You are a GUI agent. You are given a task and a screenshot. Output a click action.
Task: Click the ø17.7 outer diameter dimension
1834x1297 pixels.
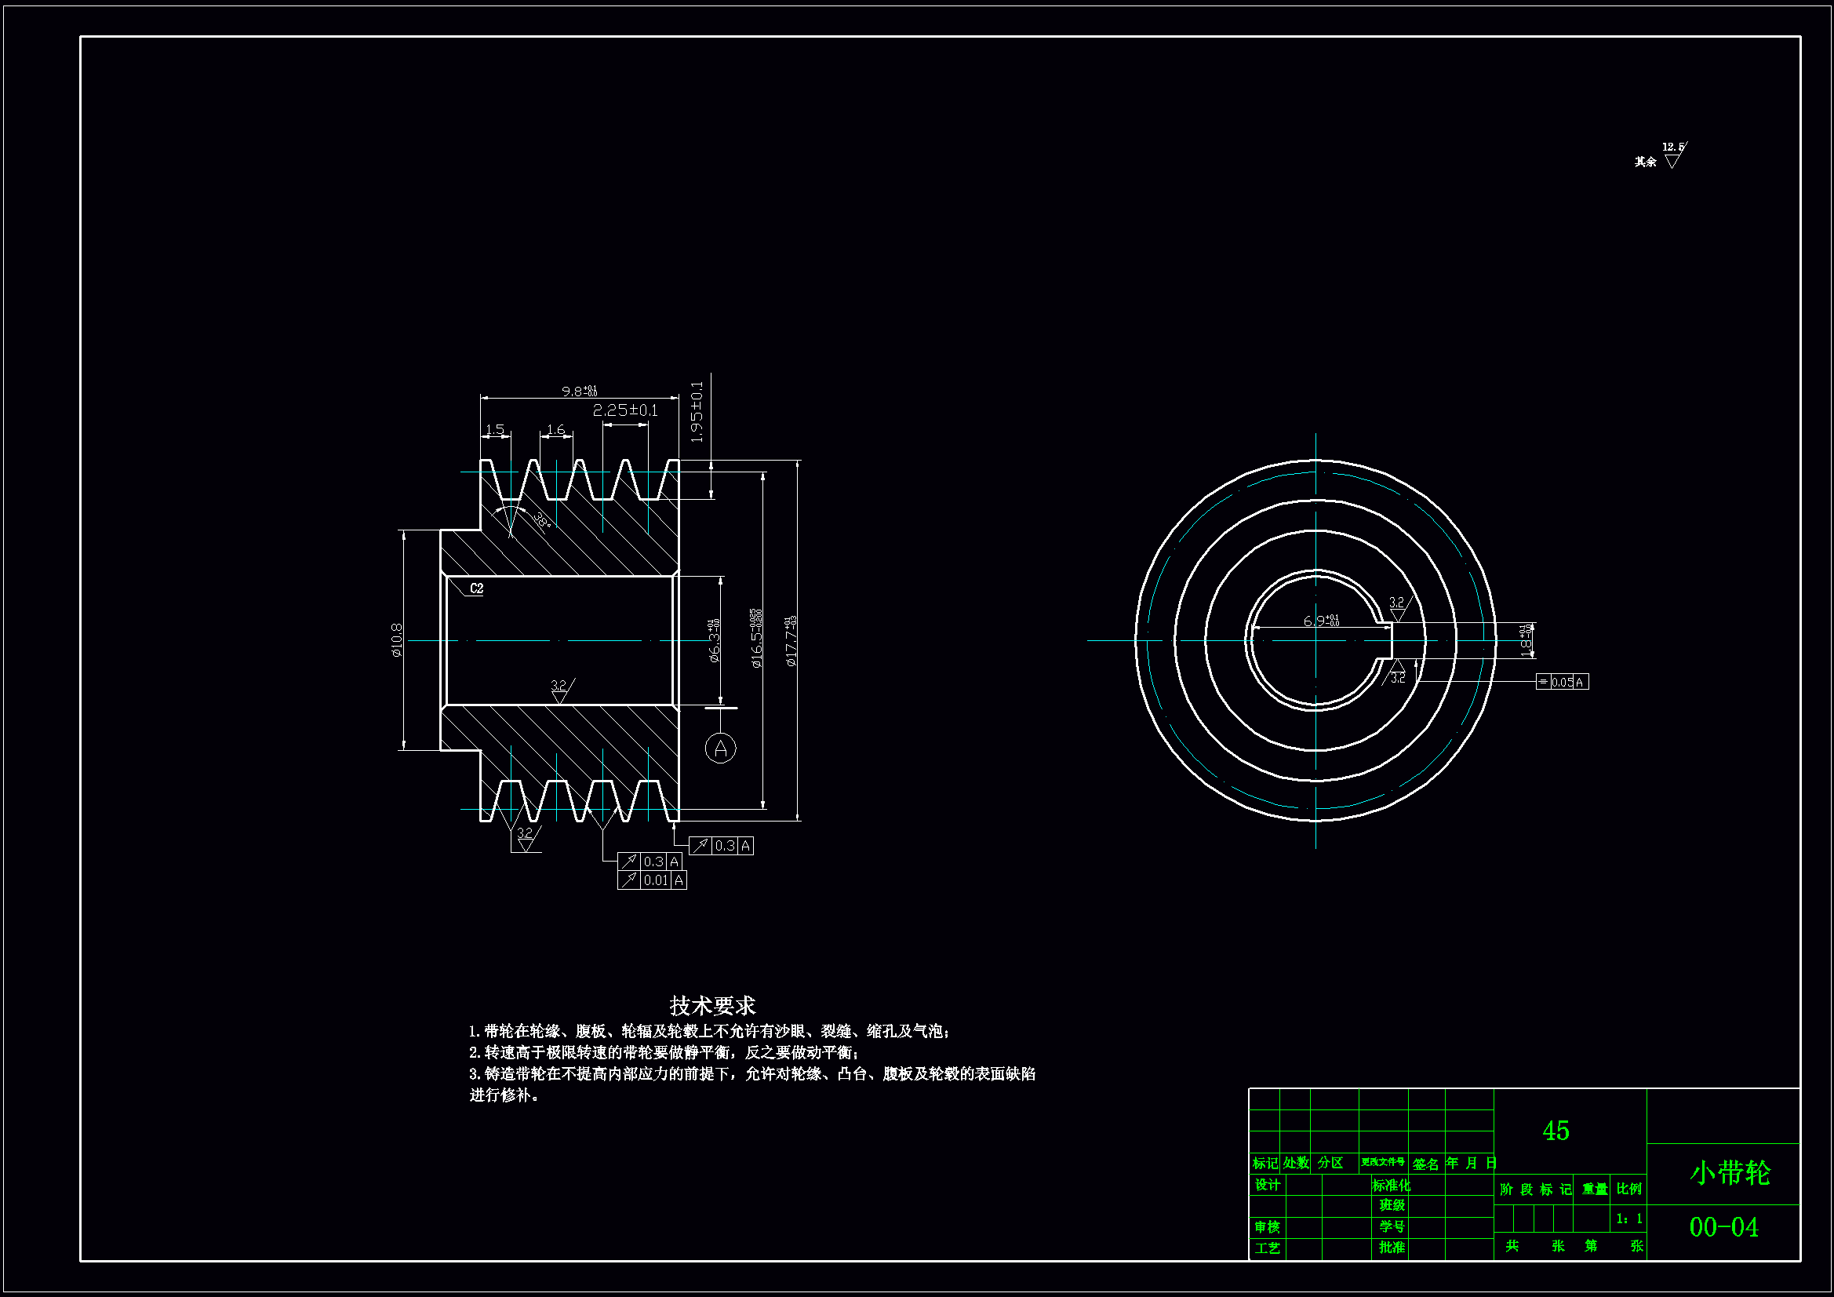(x=791, y=641)
